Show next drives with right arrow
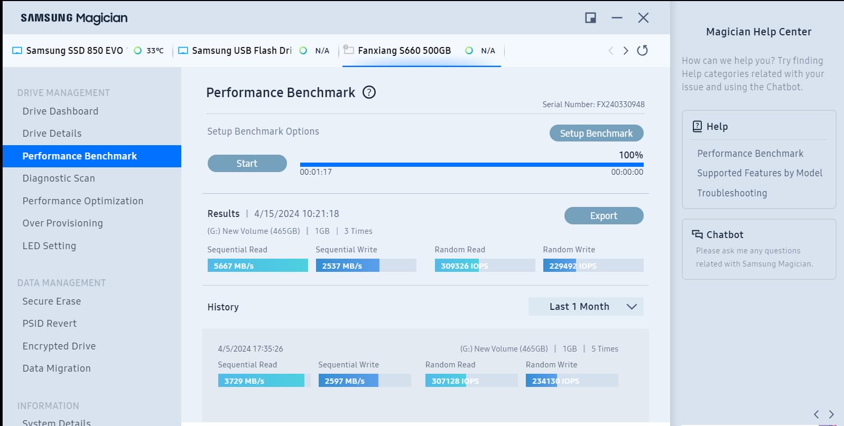The height and width of the screenshot is (426, 844). click(626, 51)
